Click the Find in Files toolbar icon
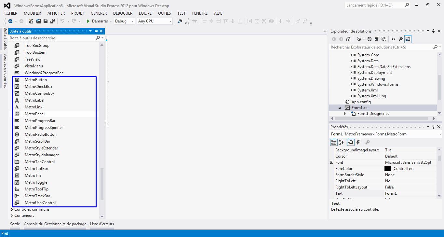444x237 pixels. pos(180,21)
